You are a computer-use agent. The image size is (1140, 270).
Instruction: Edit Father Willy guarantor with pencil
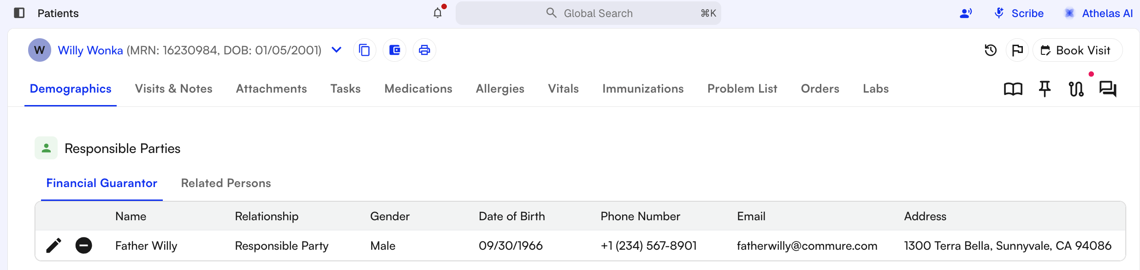(x=54, y=246)
